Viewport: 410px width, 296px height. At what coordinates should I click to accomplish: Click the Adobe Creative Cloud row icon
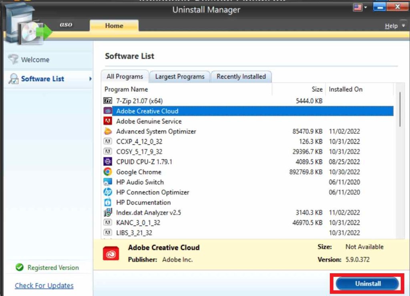108,111
